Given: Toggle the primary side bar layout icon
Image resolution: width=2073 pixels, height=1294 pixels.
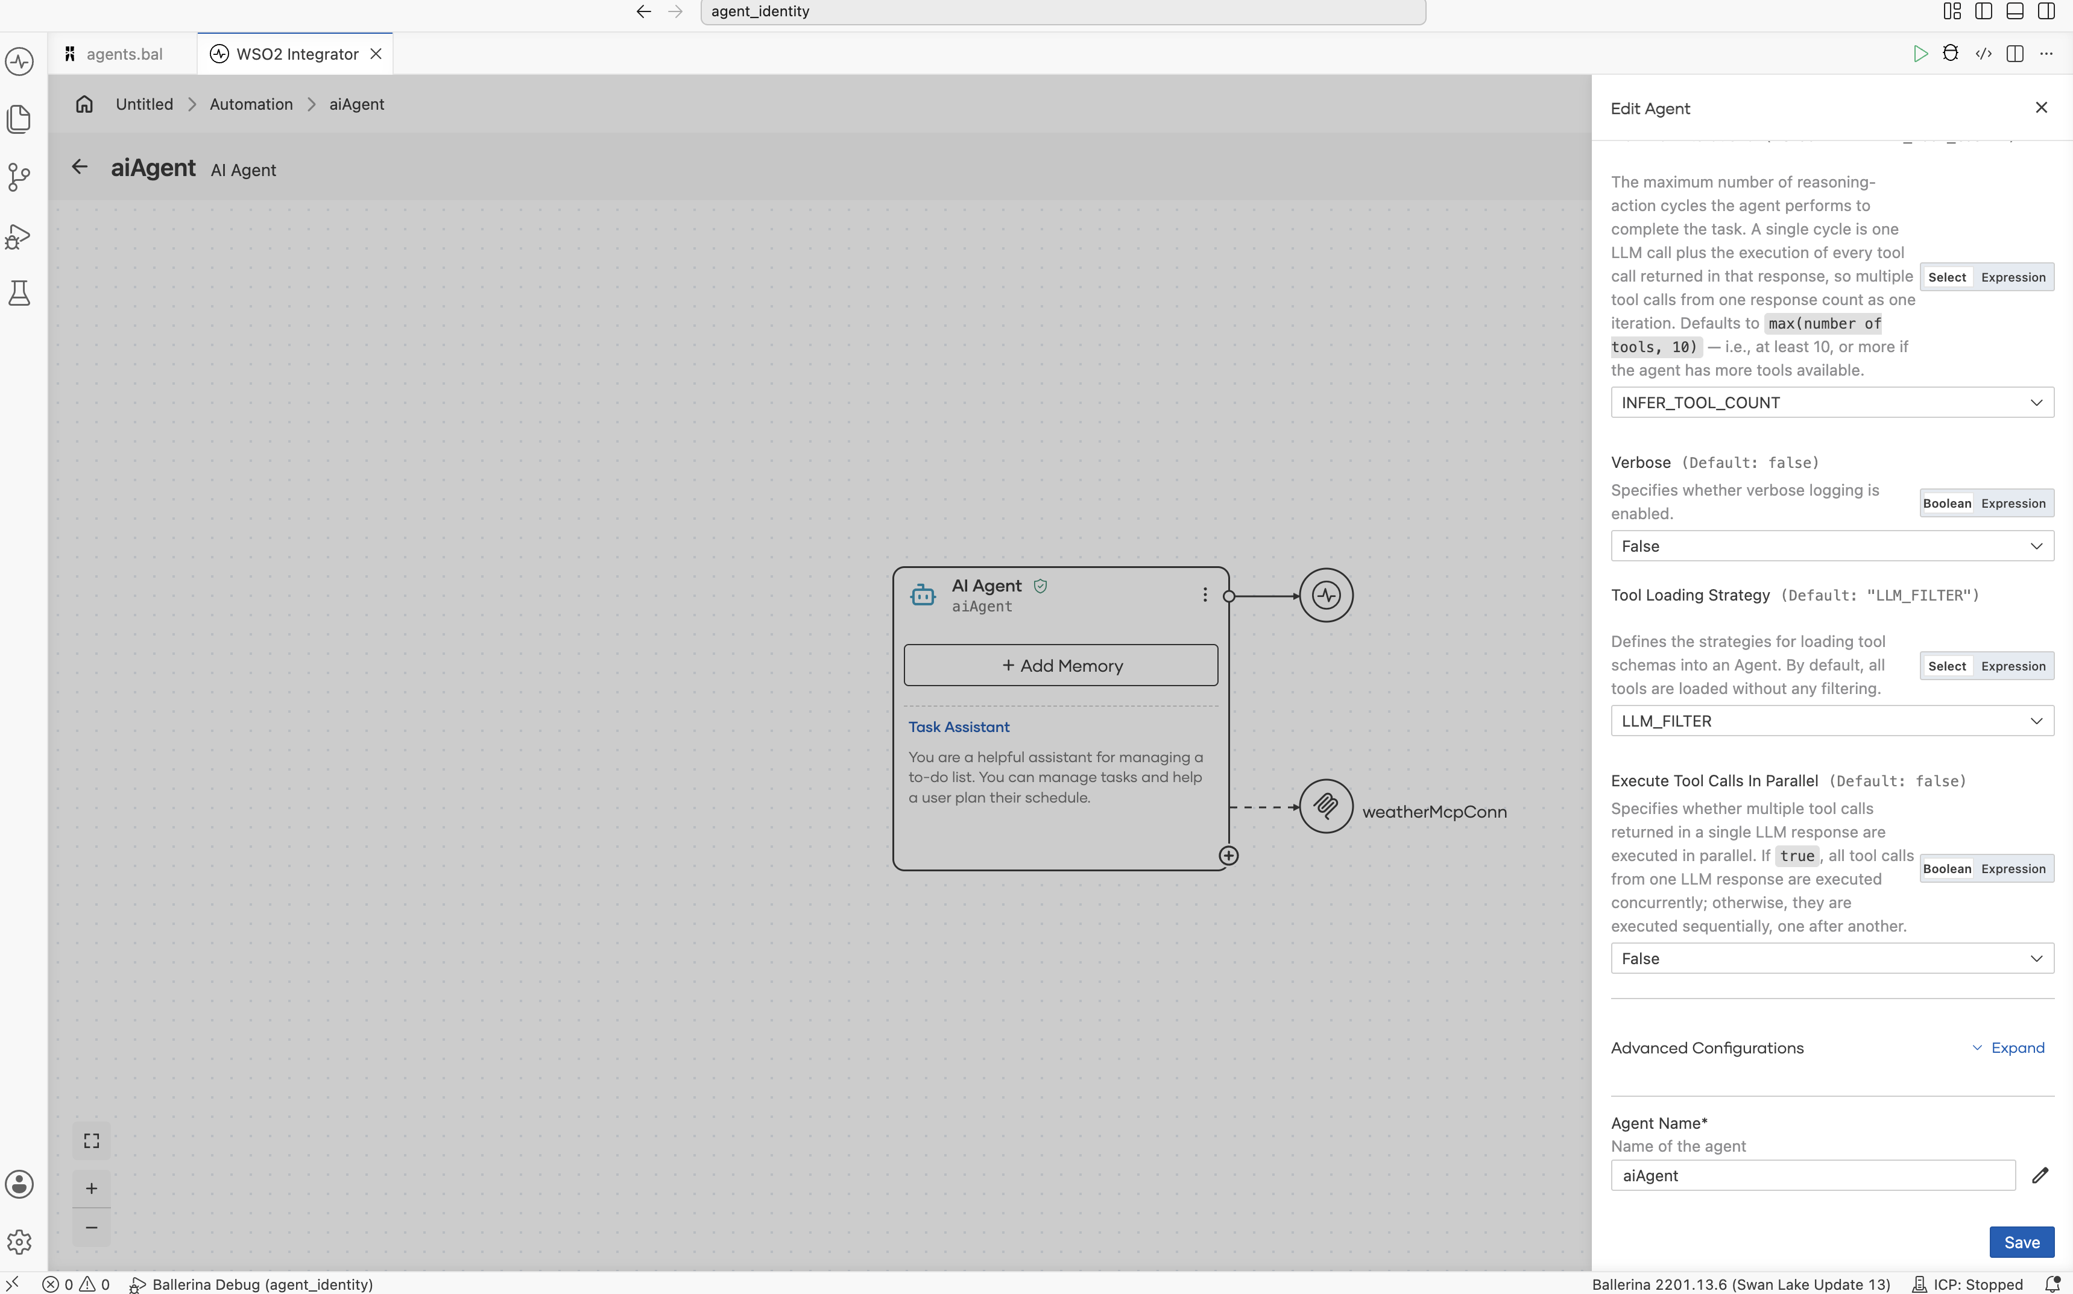Looking at the screenshot, I should point(1983,11).
